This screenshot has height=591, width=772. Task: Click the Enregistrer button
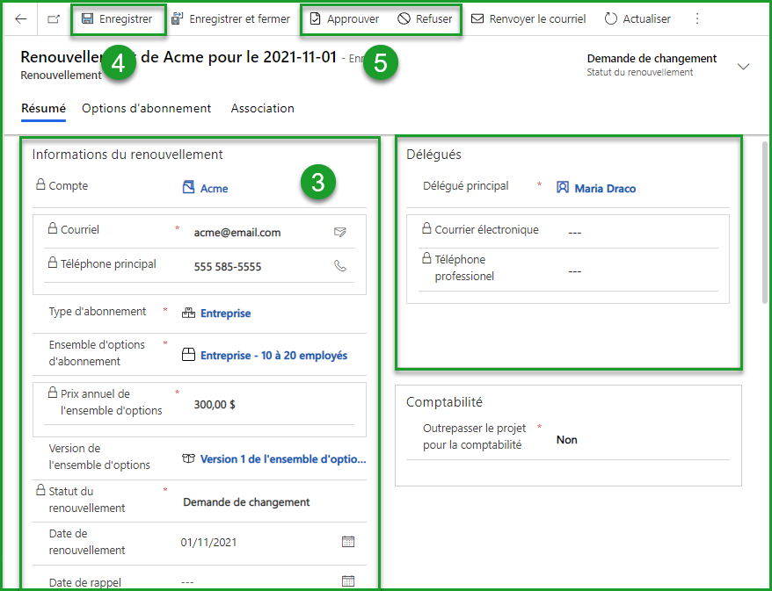[118, 18]
